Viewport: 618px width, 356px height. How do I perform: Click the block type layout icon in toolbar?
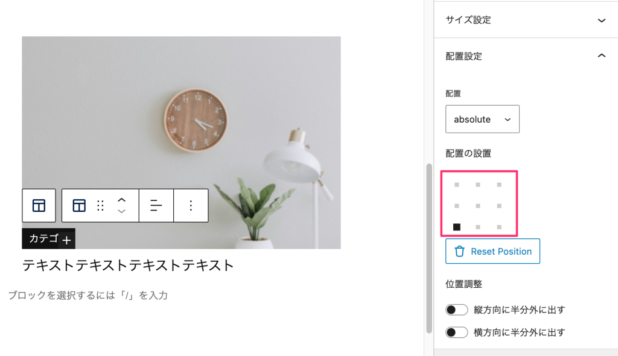pyautogui.click(x=79, y=205)
